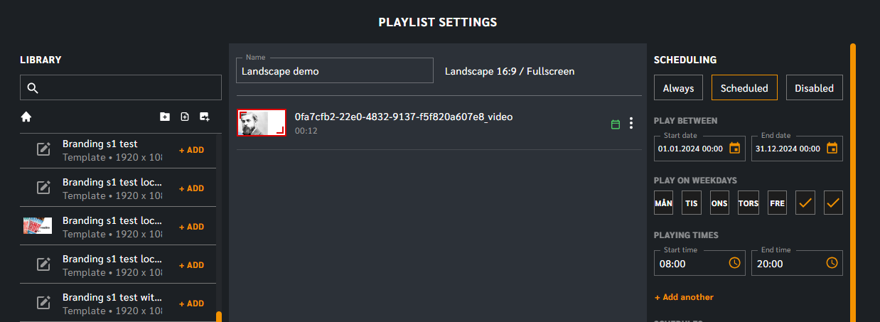Select the Disabled scheduling option
This screenshot has width=880, height=322.
pyautogui.click(x=814, y=88)
